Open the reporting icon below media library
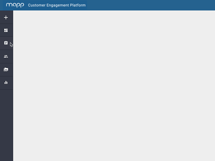The width and height of the screenshot is (215, 161). tap(6, 82)
